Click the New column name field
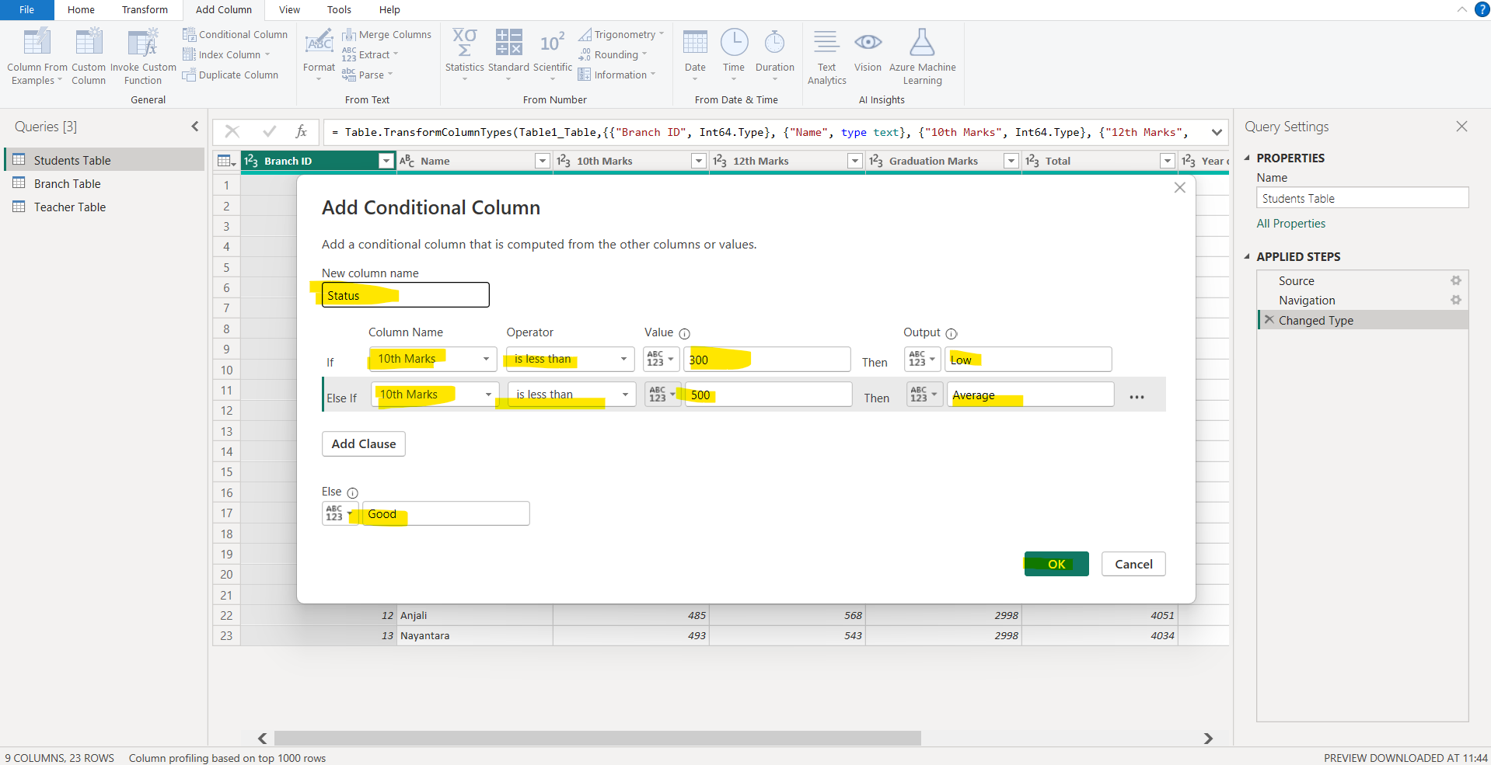Screen dimensions: 1491x765 pos(405,296)
